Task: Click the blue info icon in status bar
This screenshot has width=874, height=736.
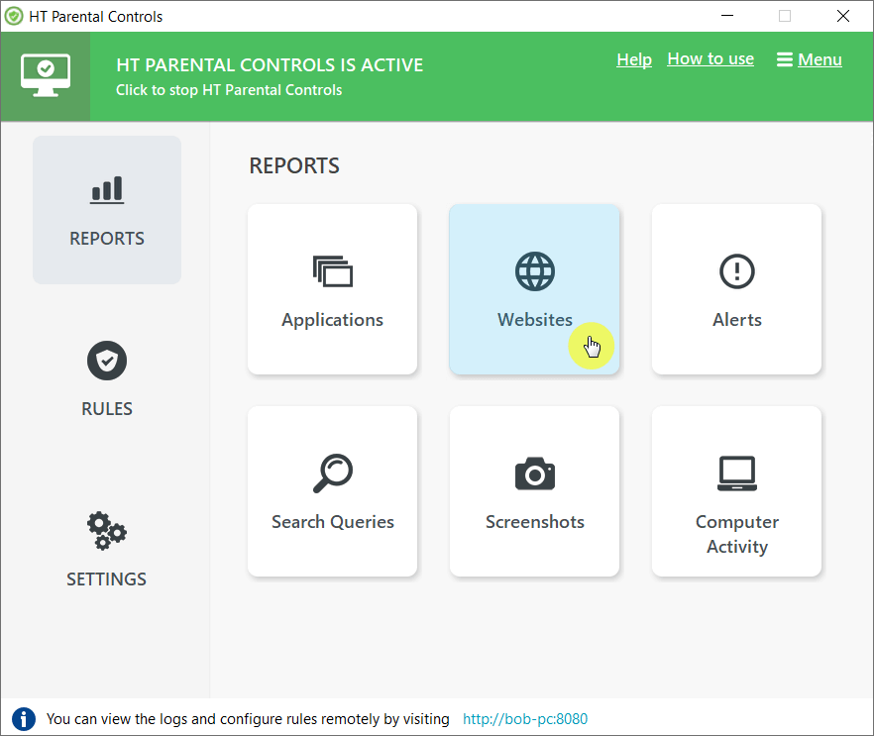Action: [x=24, y=719]
